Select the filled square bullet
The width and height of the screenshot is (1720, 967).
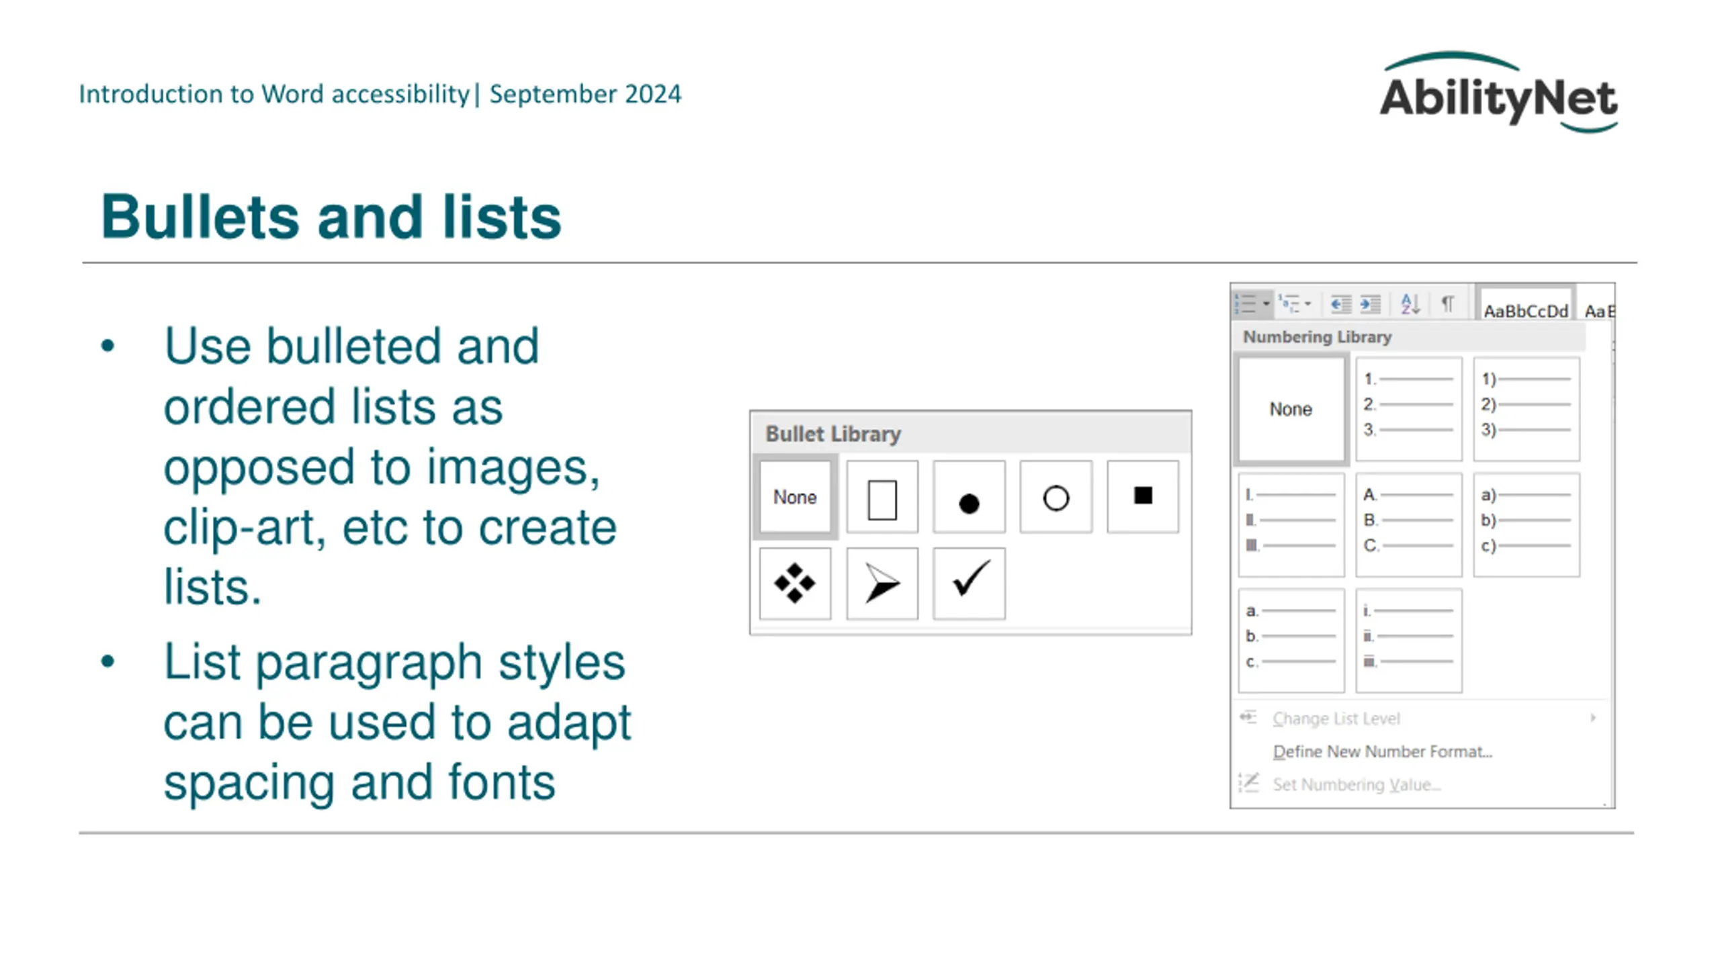tap(1142, 497)
